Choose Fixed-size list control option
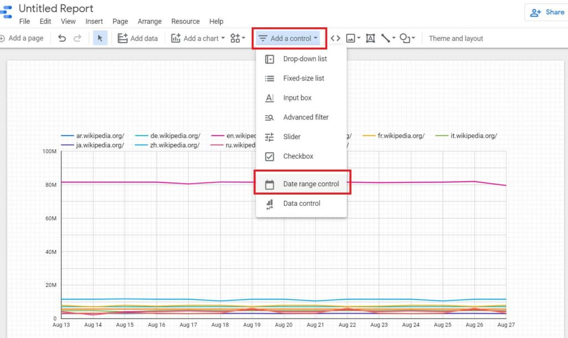The image size is (568, 338). [x=301, y=78]
